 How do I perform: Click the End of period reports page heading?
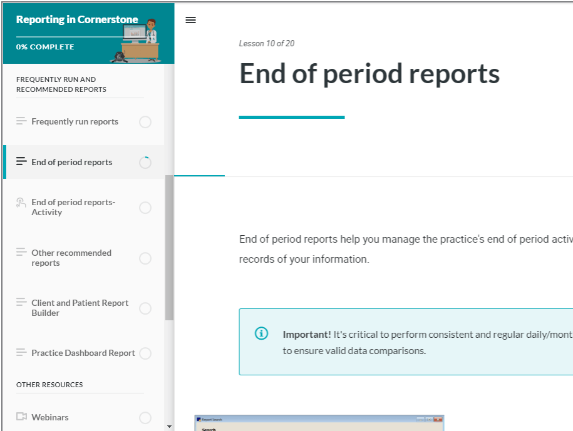click(x=369, y=74)
